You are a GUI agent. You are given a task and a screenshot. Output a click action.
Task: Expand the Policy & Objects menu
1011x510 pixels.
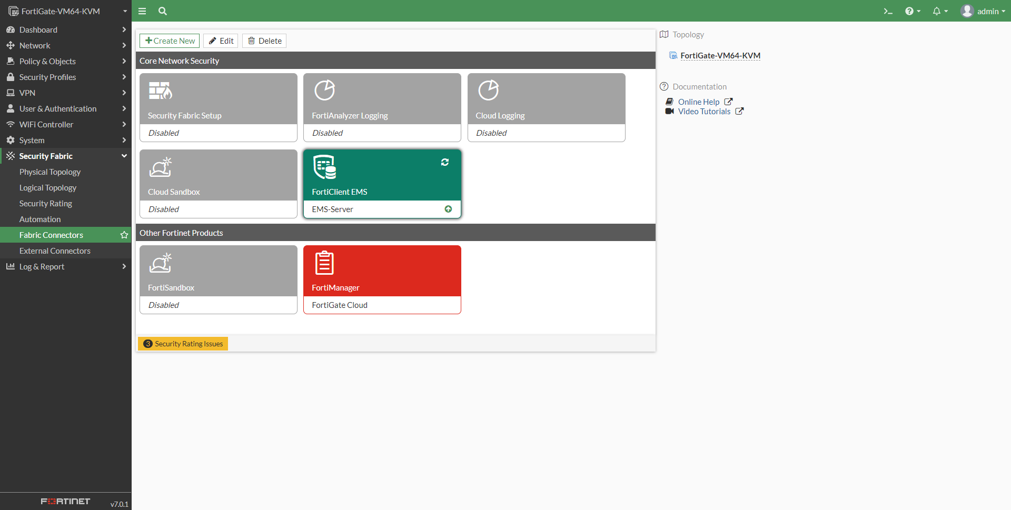pos(65,62)
